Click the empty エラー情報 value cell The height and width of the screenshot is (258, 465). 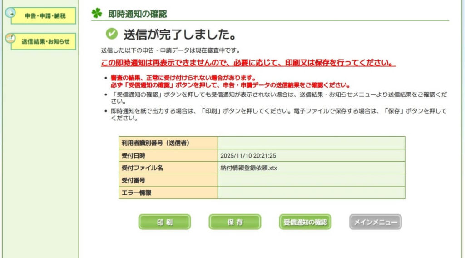312,193
